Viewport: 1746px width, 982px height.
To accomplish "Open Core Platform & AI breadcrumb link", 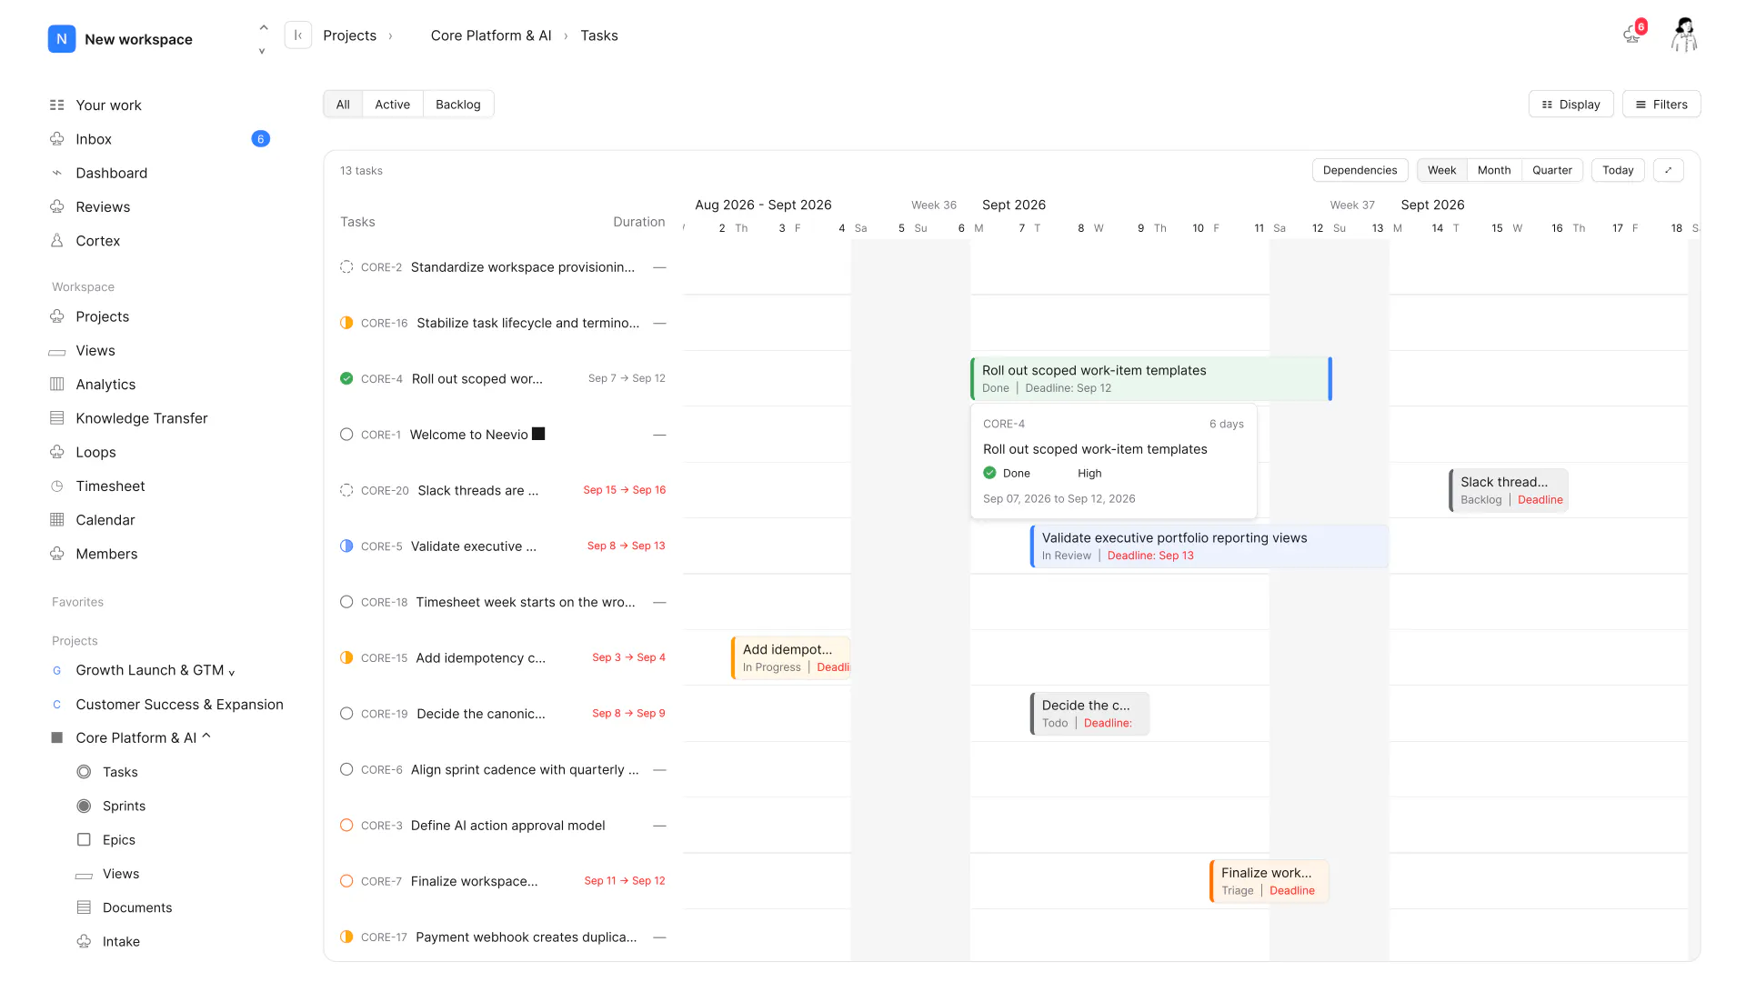I will 491,35.
